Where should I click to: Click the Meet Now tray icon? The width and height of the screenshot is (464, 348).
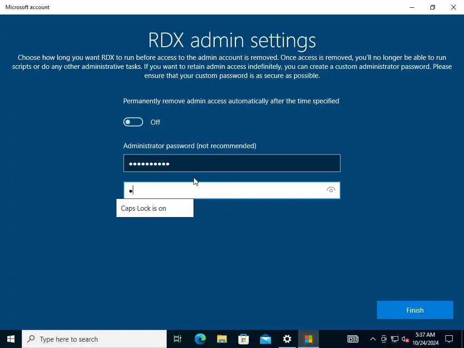384,339
